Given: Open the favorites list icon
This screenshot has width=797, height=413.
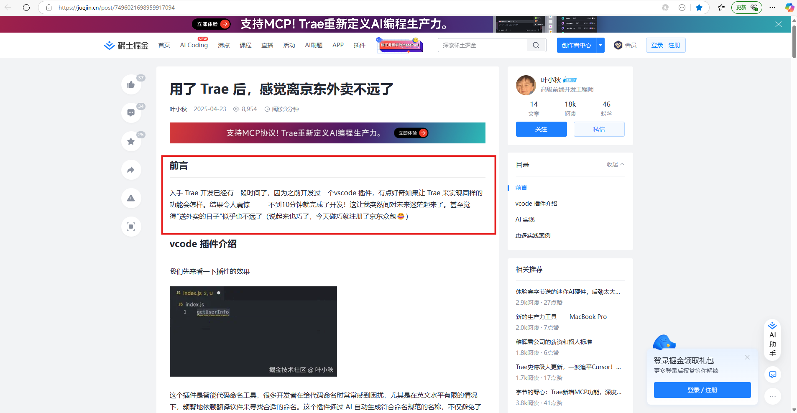Looking at the screenshot, I should coord(721,8).
